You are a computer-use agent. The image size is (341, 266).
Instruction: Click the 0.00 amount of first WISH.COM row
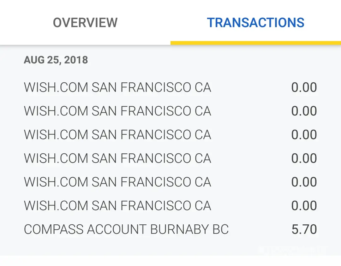[304, 87]
